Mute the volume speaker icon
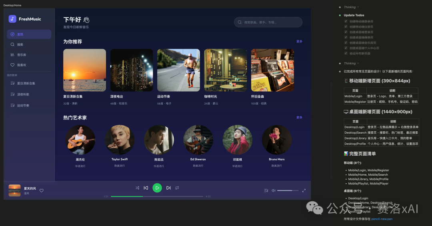This screenshot has height=226, width=432. tap(274, 190)
